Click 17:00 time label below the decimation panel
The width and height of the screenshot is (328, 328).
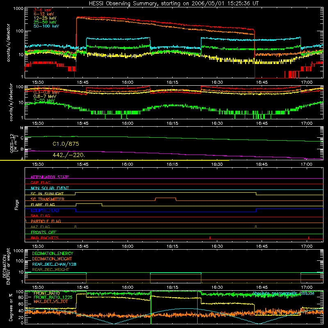(306, 287)
